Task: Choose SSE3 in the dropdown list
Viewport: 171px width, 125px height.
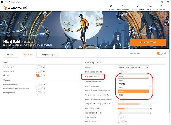Action: (x=133, y=95)
